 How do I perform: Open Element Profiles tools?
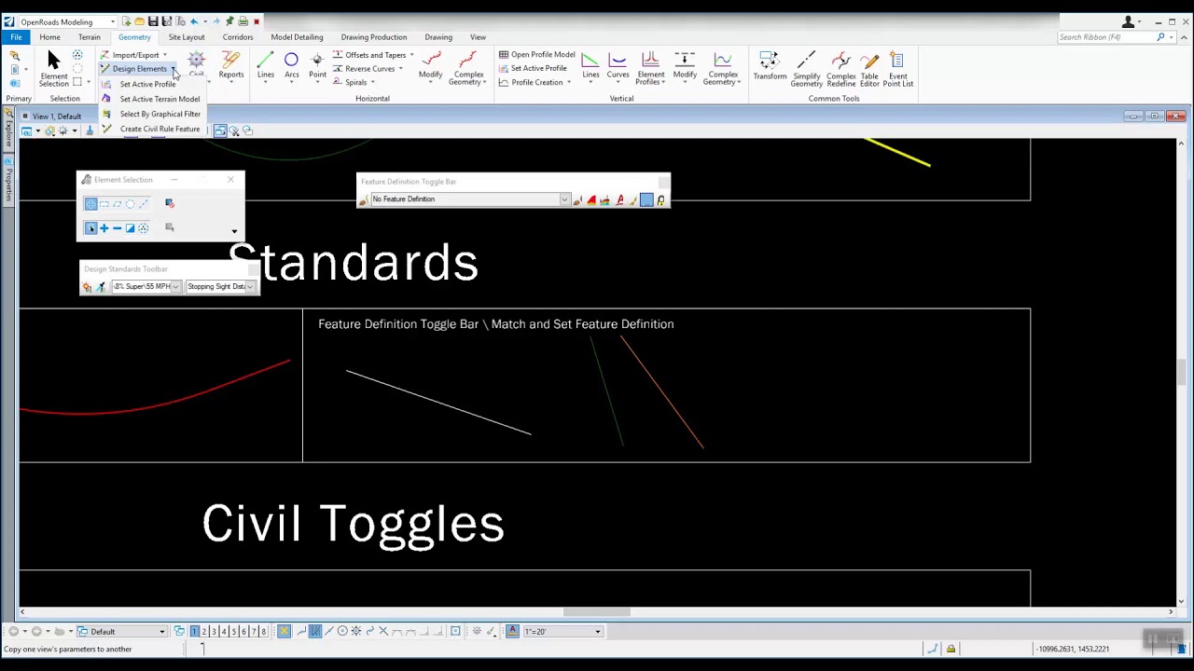(651, 69)
